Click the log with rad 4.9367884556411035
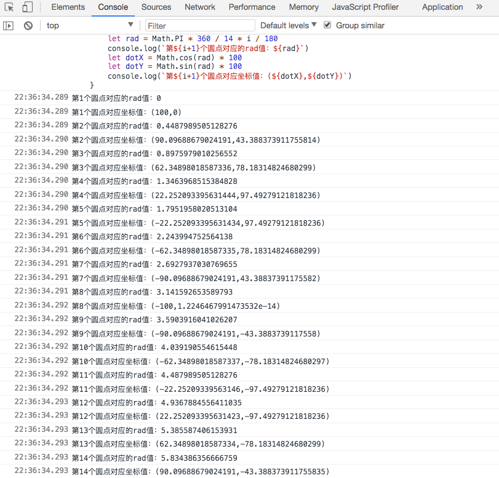Screen dimensions: 499x478 (156, 403)
